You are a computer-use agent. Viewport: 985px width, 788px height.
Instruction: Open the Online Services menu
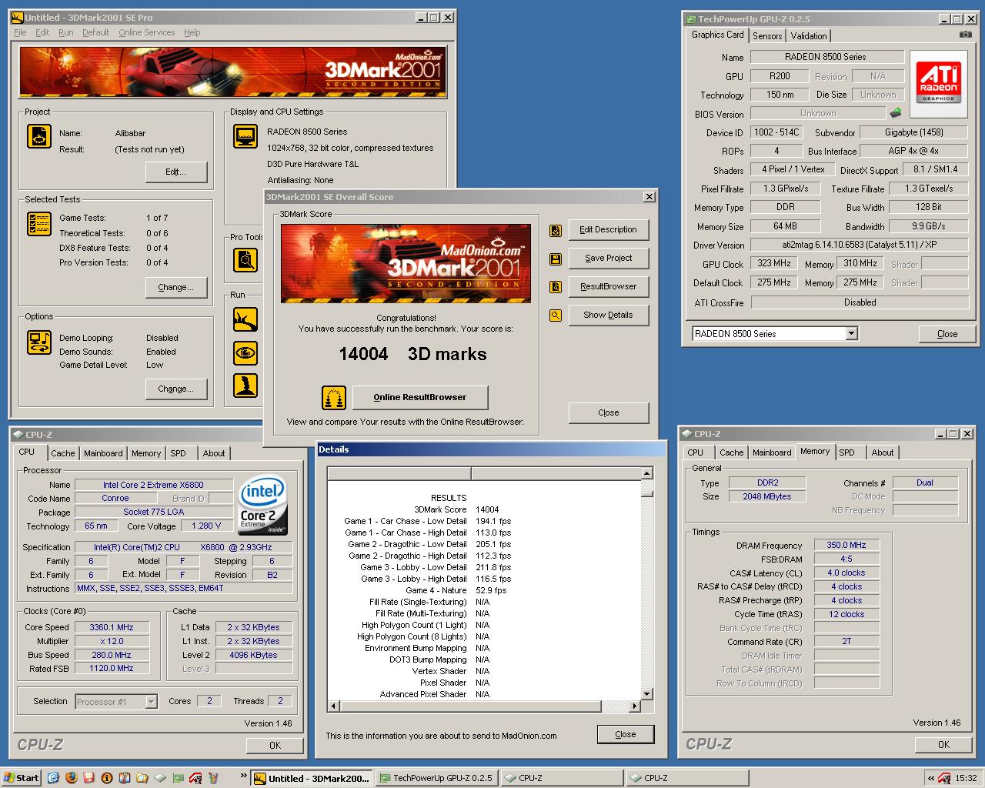146,32
